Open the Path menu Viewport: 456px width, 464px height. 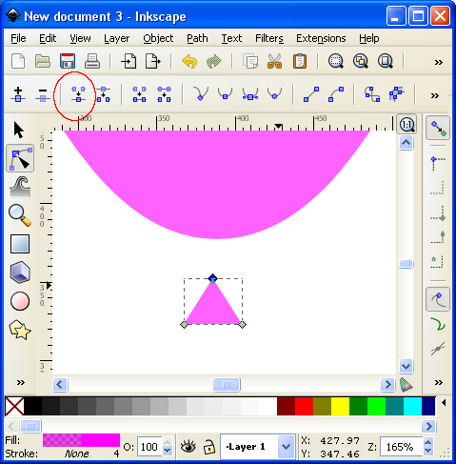tap(197, 38)
